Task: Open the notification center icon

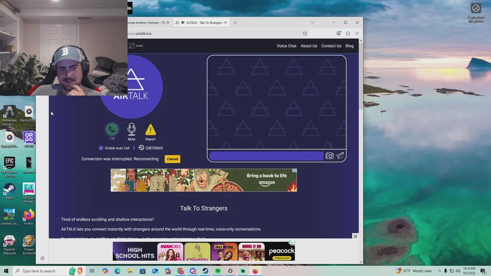Action: pyautogui.click(x=483, y=271)
